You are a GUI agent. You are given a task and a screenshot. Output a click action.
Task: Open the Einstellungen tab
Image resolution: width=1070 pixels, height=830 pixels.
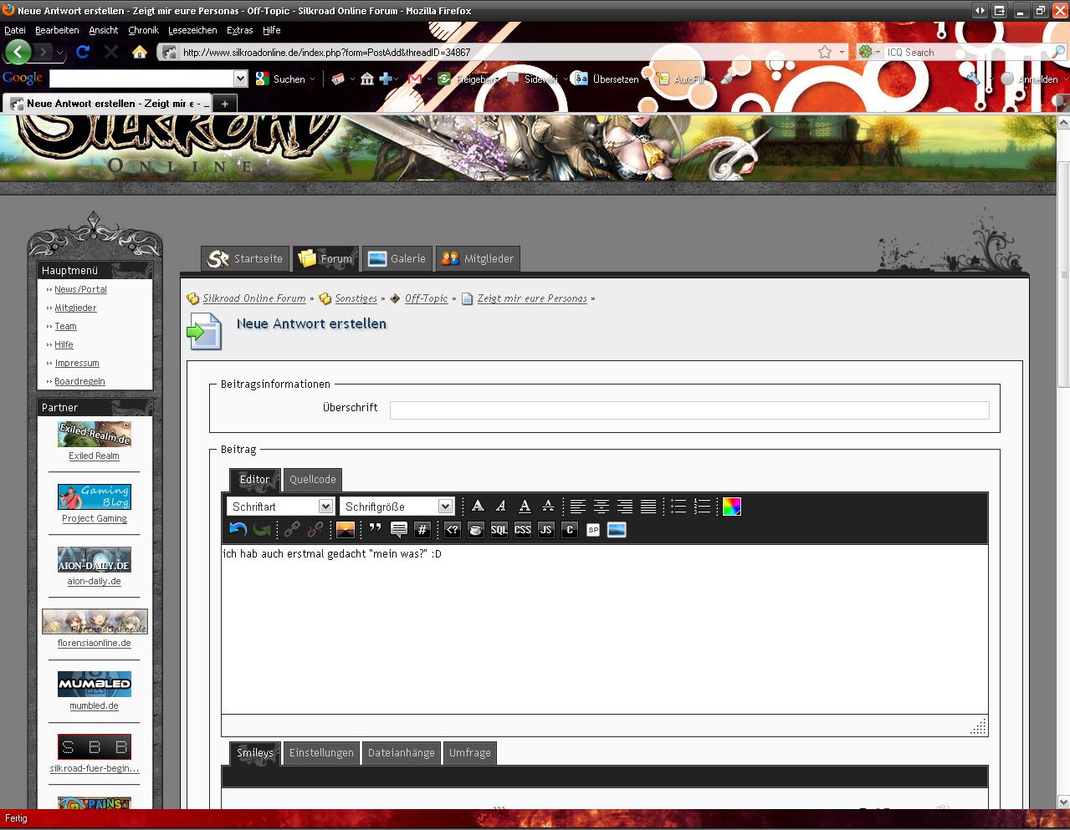[x=321, y=753]
